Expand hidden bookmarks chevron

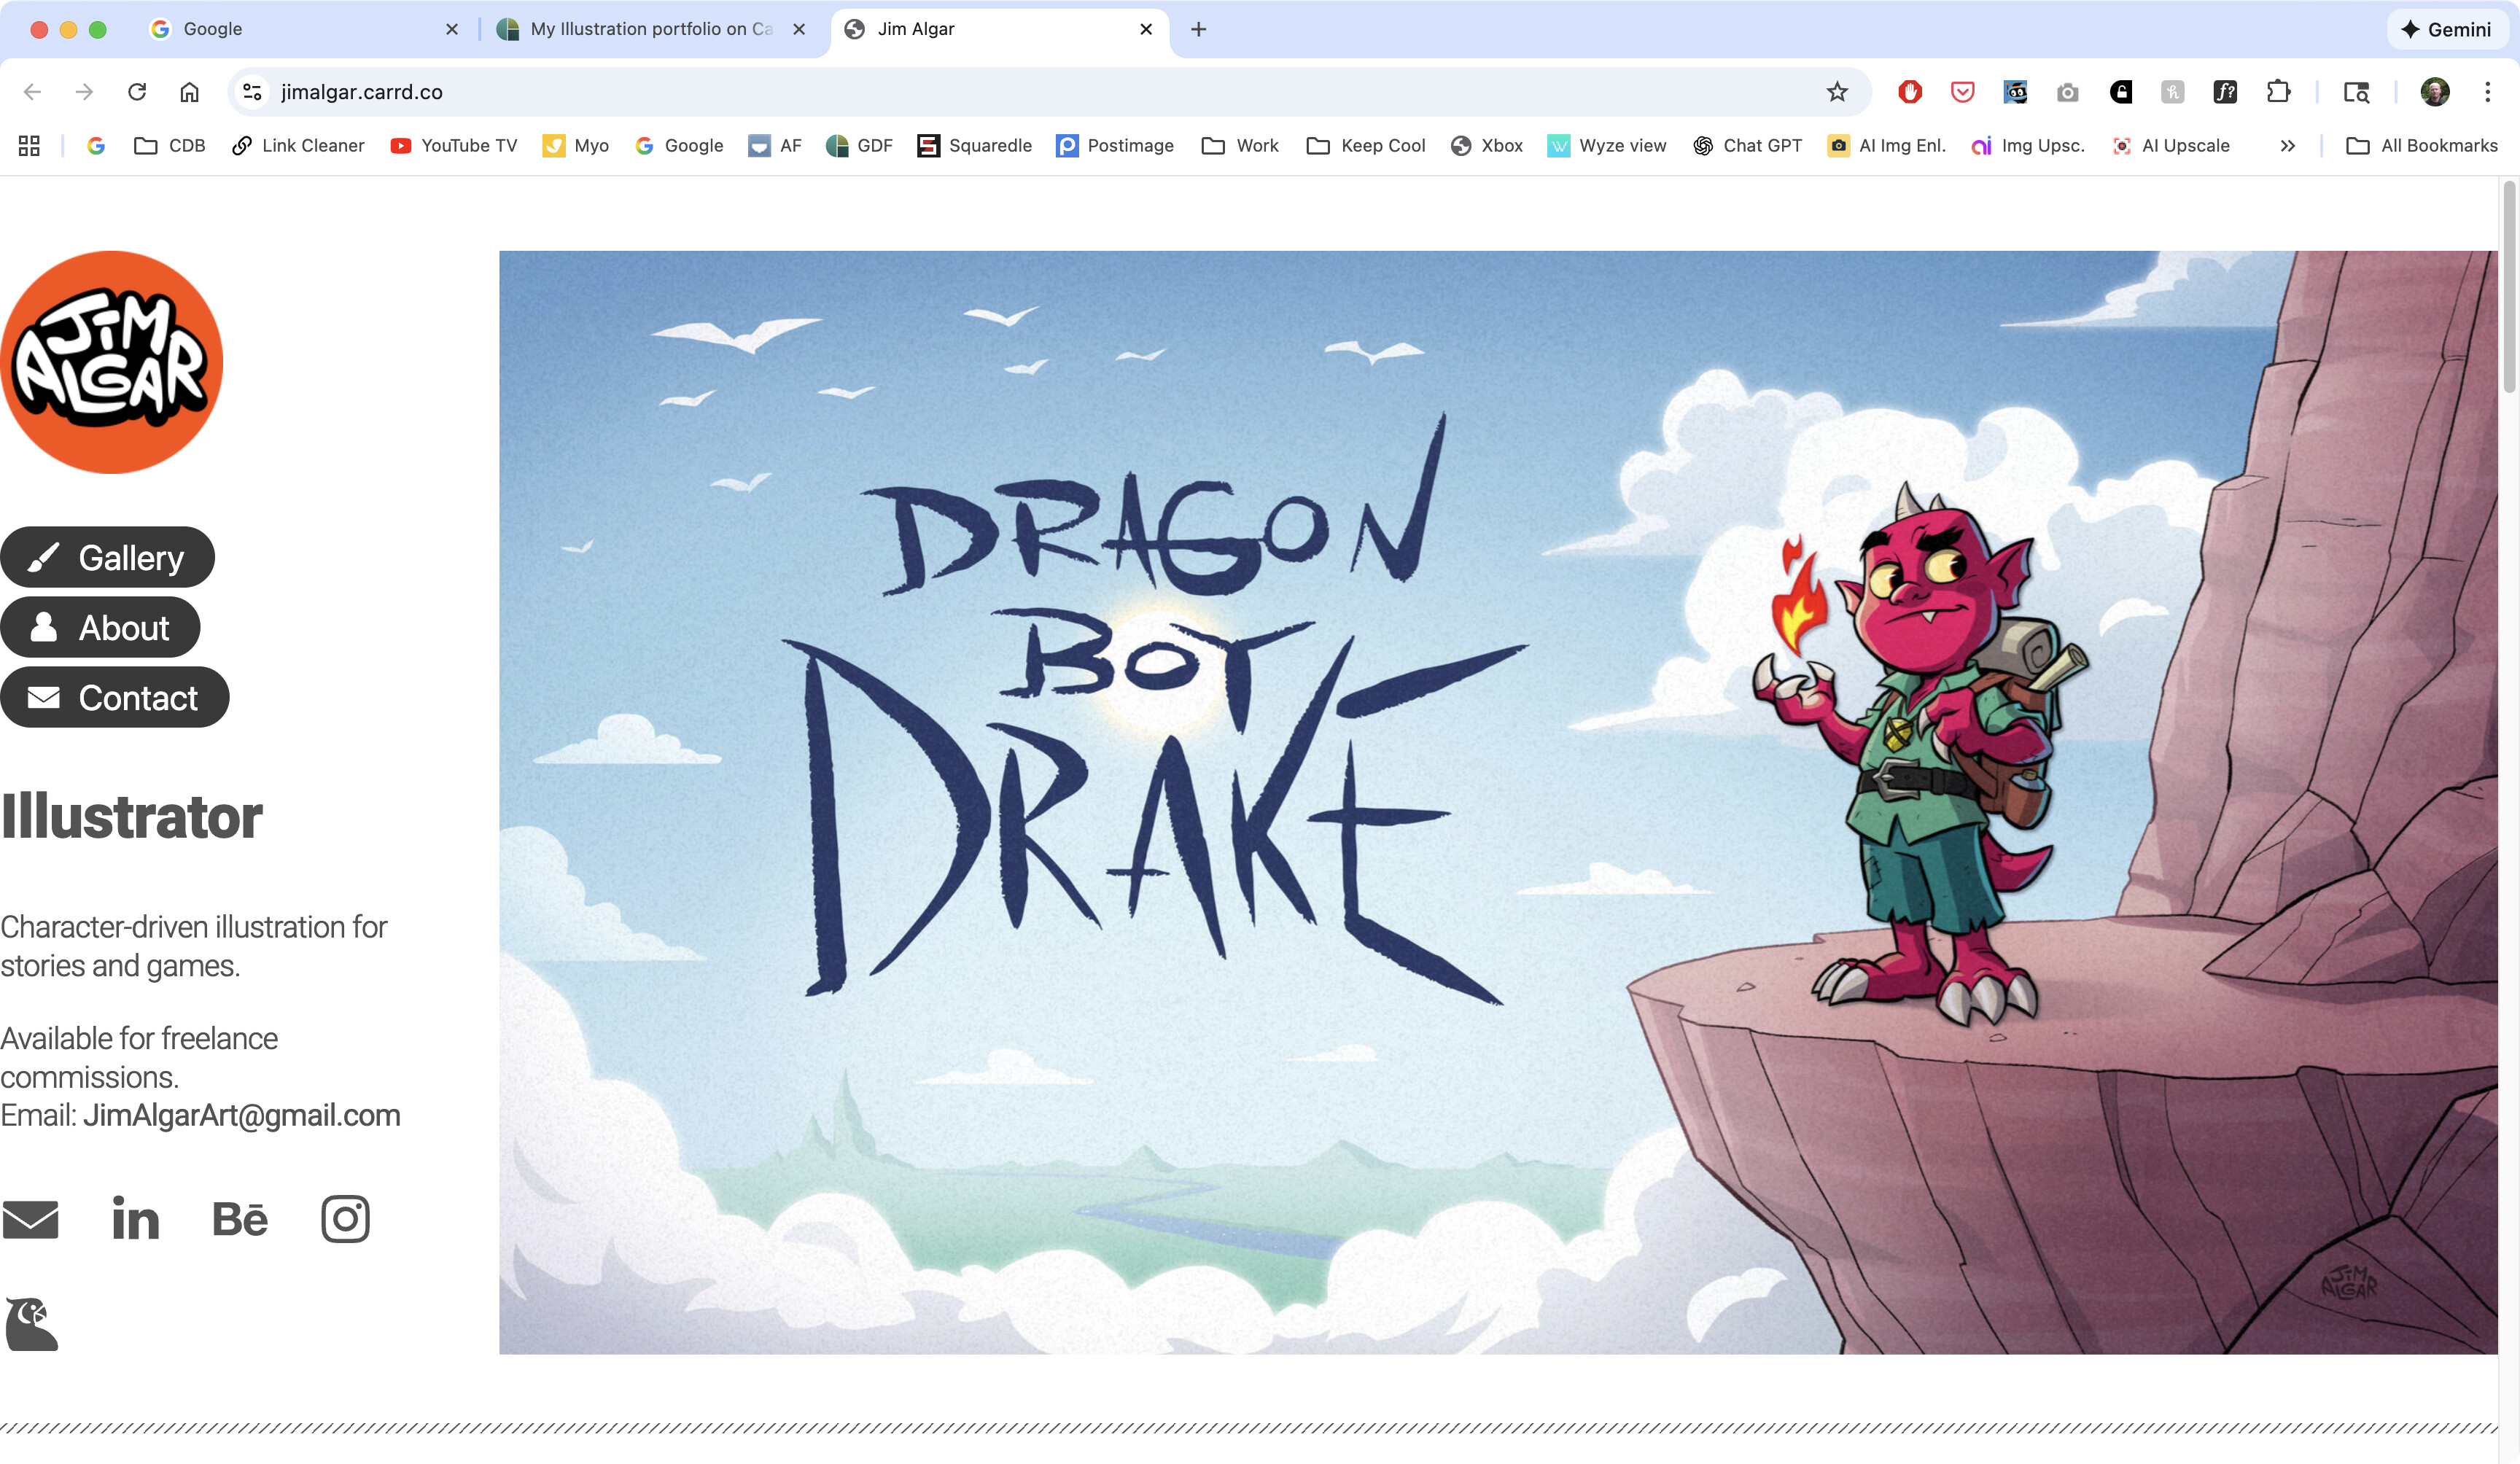[2287, 146]
